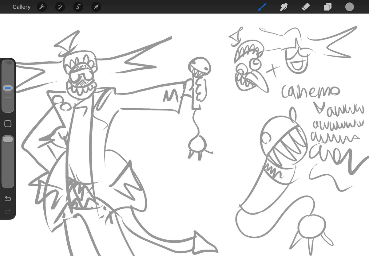This screenshot has height=256, width=369.
Task: Select the Paint brush tool
Action: (263, 7)
